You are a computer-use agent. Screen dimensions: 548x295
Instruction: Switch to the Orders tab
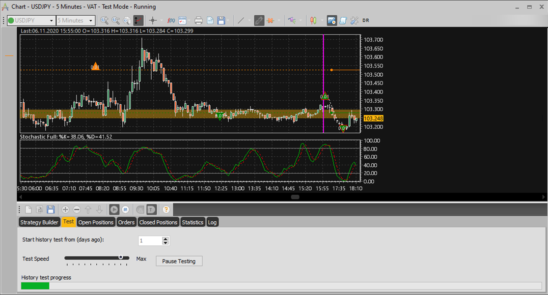(126, 222)
